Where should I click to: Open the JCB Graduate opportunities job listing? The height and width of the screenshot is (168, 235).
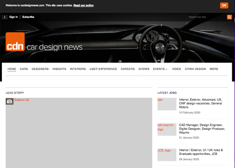(x=201, y=152)
